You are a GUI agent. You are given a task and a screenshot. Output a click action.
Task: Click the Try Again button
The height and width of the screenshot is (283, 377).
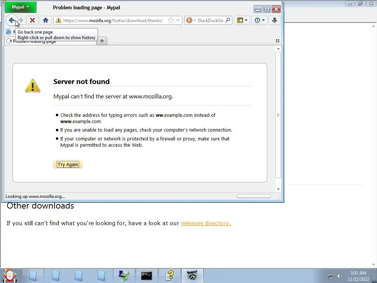point(68,164)
